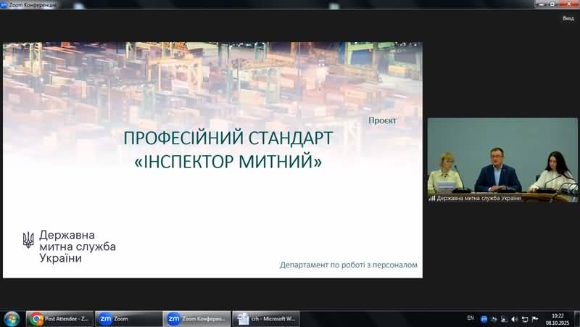Open the Zoom taskbar button

click(x=129, y=318)
